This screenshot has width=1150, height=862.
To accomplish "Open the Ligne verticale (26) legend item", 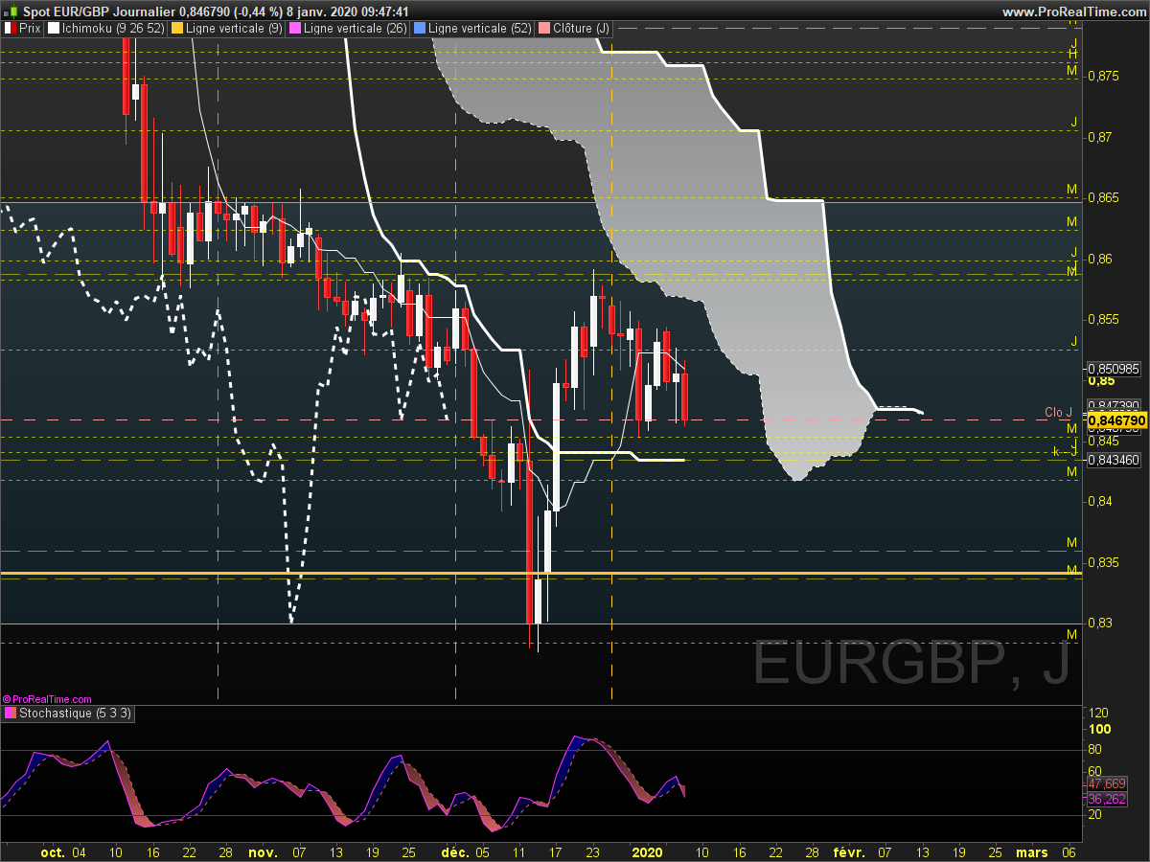I will [348, 29].
